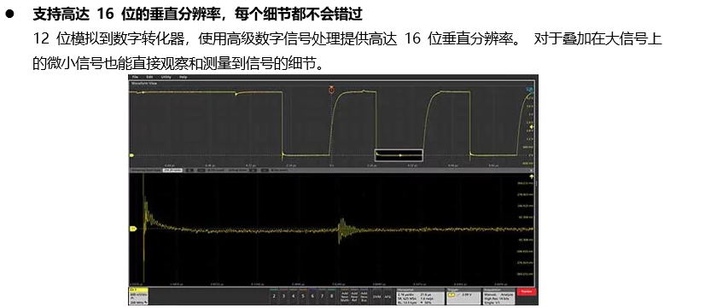Turn on channel 8 button
Image resolution: width=705 pixels, height=308 pixels.
[331, 296]
